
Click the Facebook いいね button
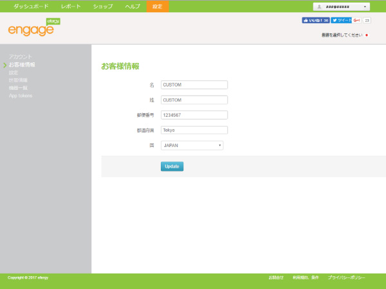click(316, 21)
